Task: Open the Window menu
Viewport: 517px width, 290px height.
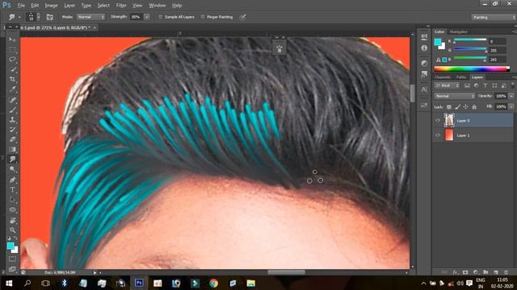Action: 158,6
